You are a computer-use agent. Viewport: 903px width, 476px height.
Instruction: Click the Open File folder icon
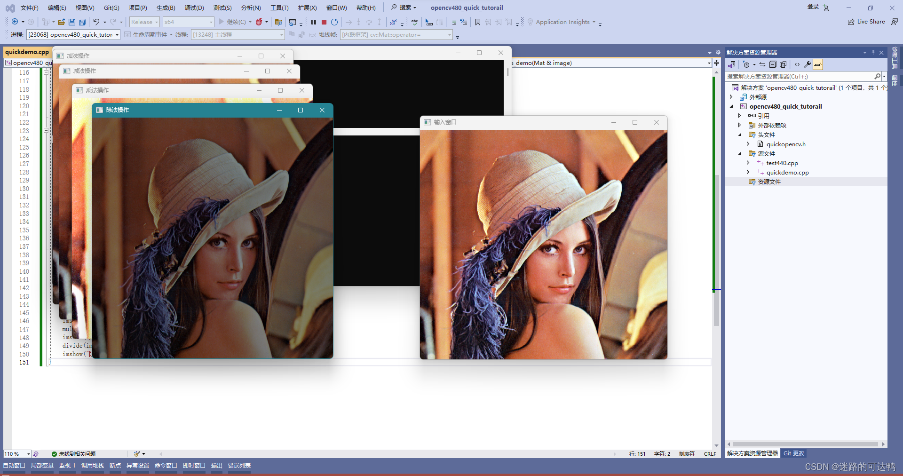point(62,22)
